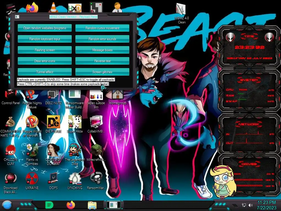Select the Minecraft4Fr desktop icon
This screenshot has width=281, height=211.
pos(96,152)
